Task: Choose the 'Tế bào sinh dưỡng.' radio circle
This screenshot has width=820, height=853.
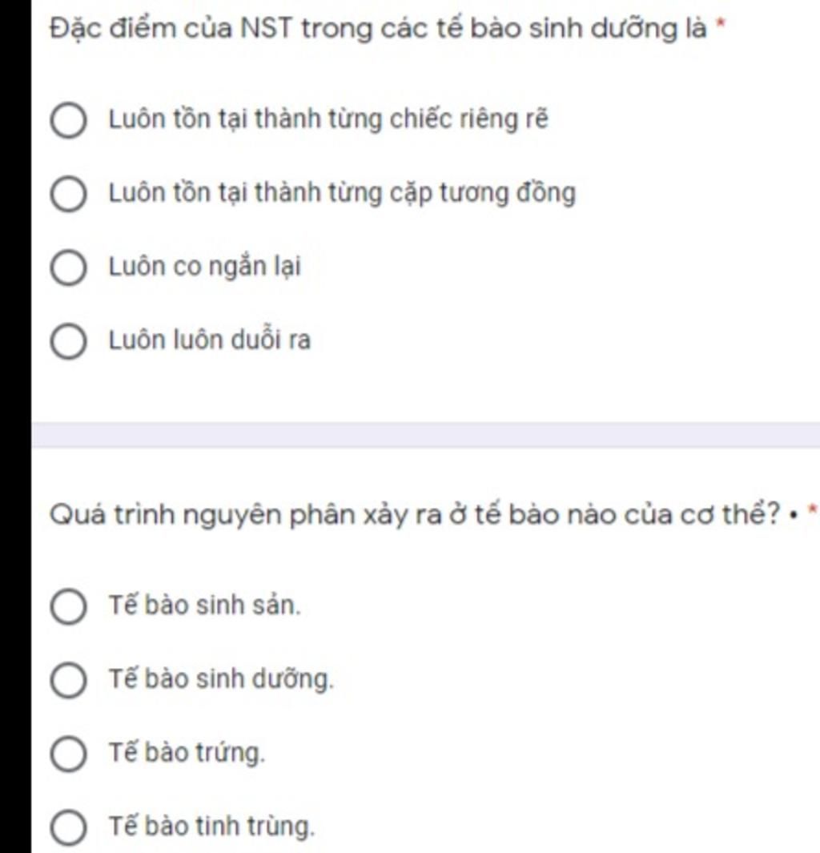Action: pyautogui.click(x=68, y=680)
